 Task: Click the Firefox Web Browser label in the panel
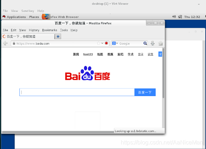(x=63, y=17)
